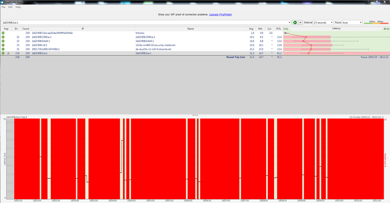Image resolution: width=390 pixels, height=203 pixels.
Task: Click the Latency (ms) axis label
Action: 5,159
